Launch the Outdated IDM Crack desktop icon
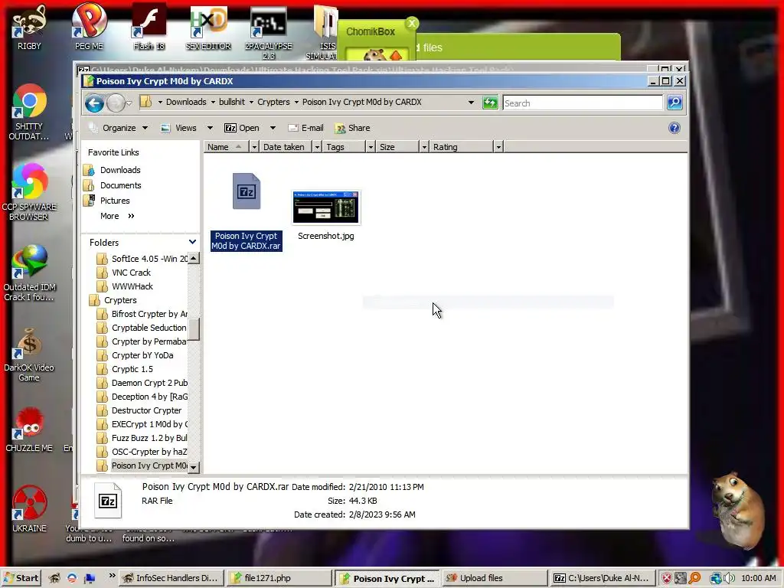 tap(29, 273)
